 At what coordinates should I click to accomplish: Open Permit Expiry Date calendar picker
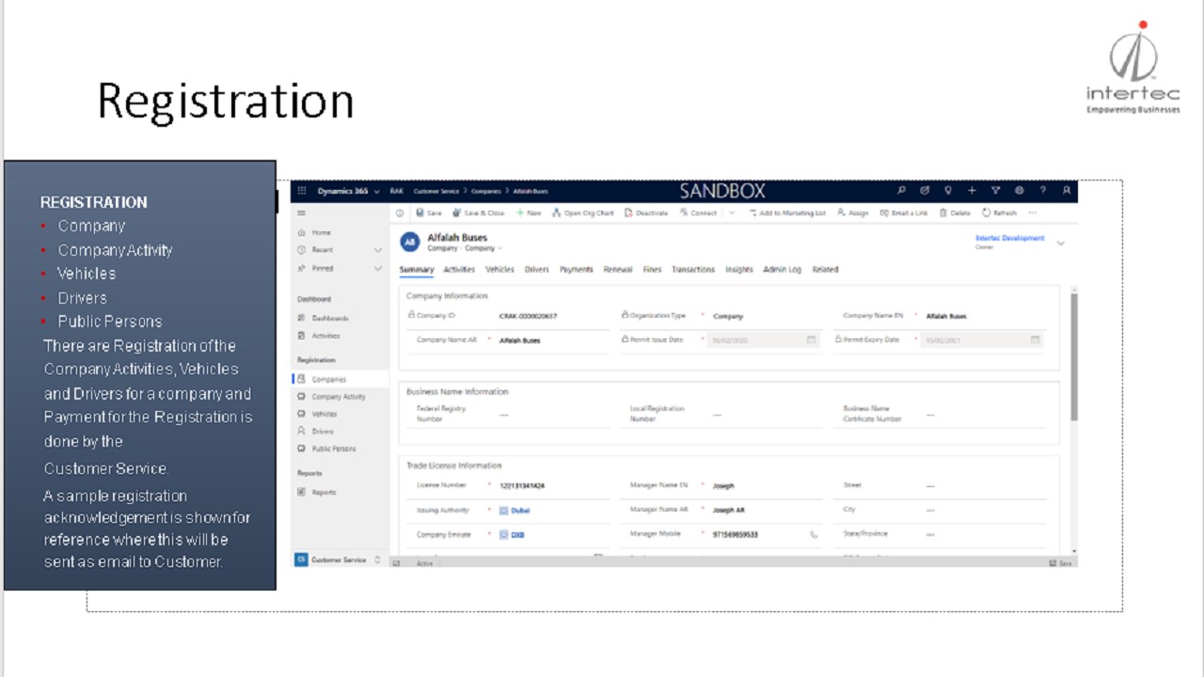coord(1035,340)
